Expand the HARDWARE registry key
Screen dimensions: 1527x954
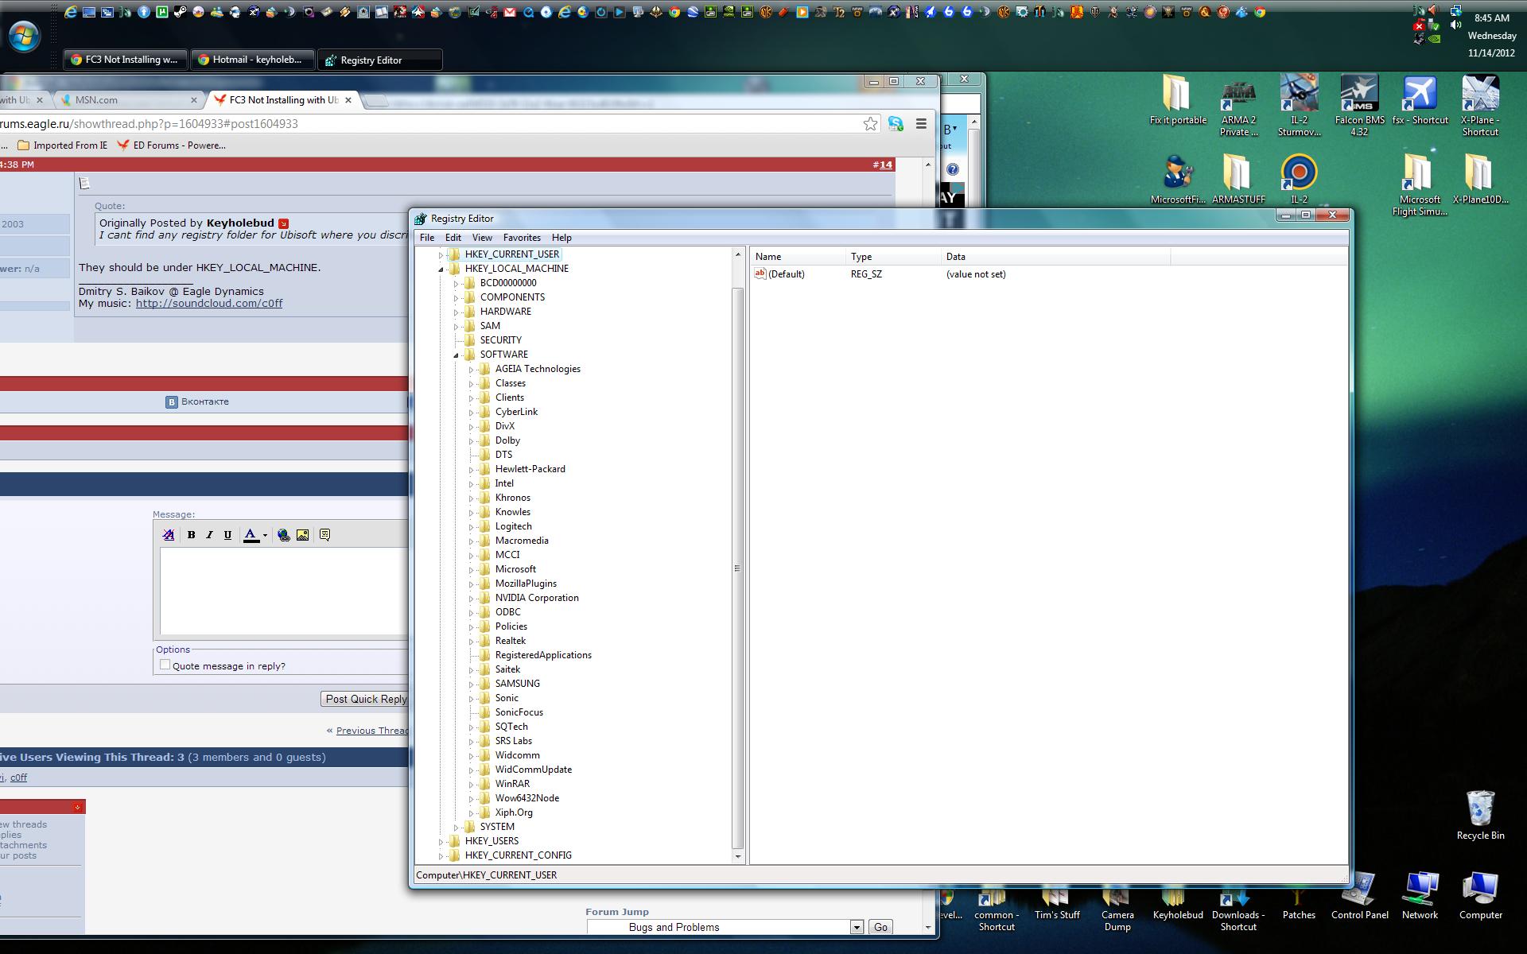pyautogui.click(x=457, y=312)
